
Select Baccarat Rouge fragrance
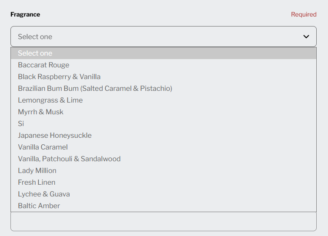(44, 65)
